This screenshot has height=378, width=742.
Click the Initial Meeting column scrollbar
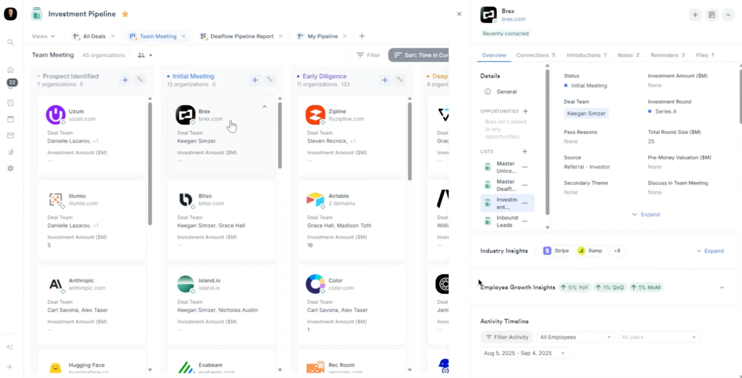coord(280,135)
